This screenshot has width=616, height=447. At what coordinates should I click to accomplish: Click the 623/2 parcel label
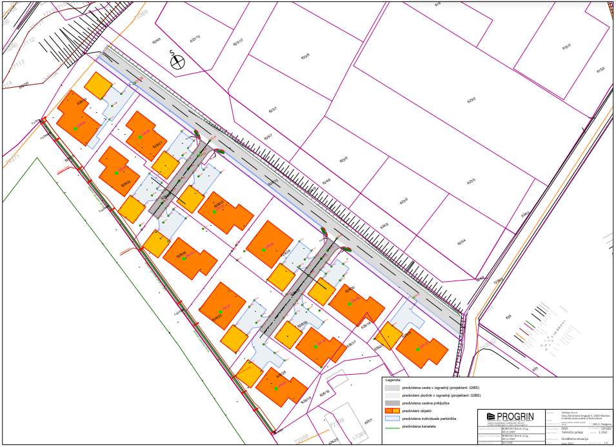(471, 101)
